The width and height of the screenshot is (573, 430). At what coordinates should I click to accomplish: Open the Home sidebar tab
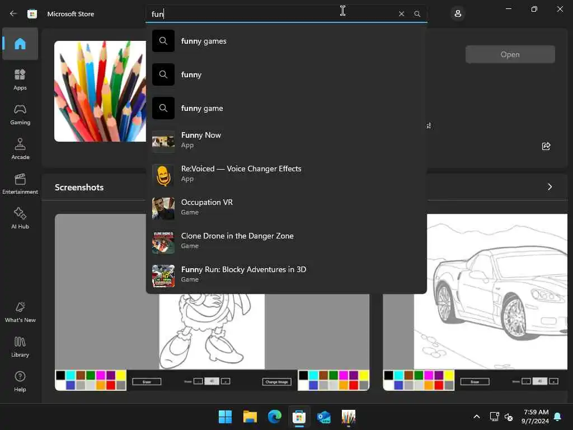pyautogui.click(x=20, y=44)
